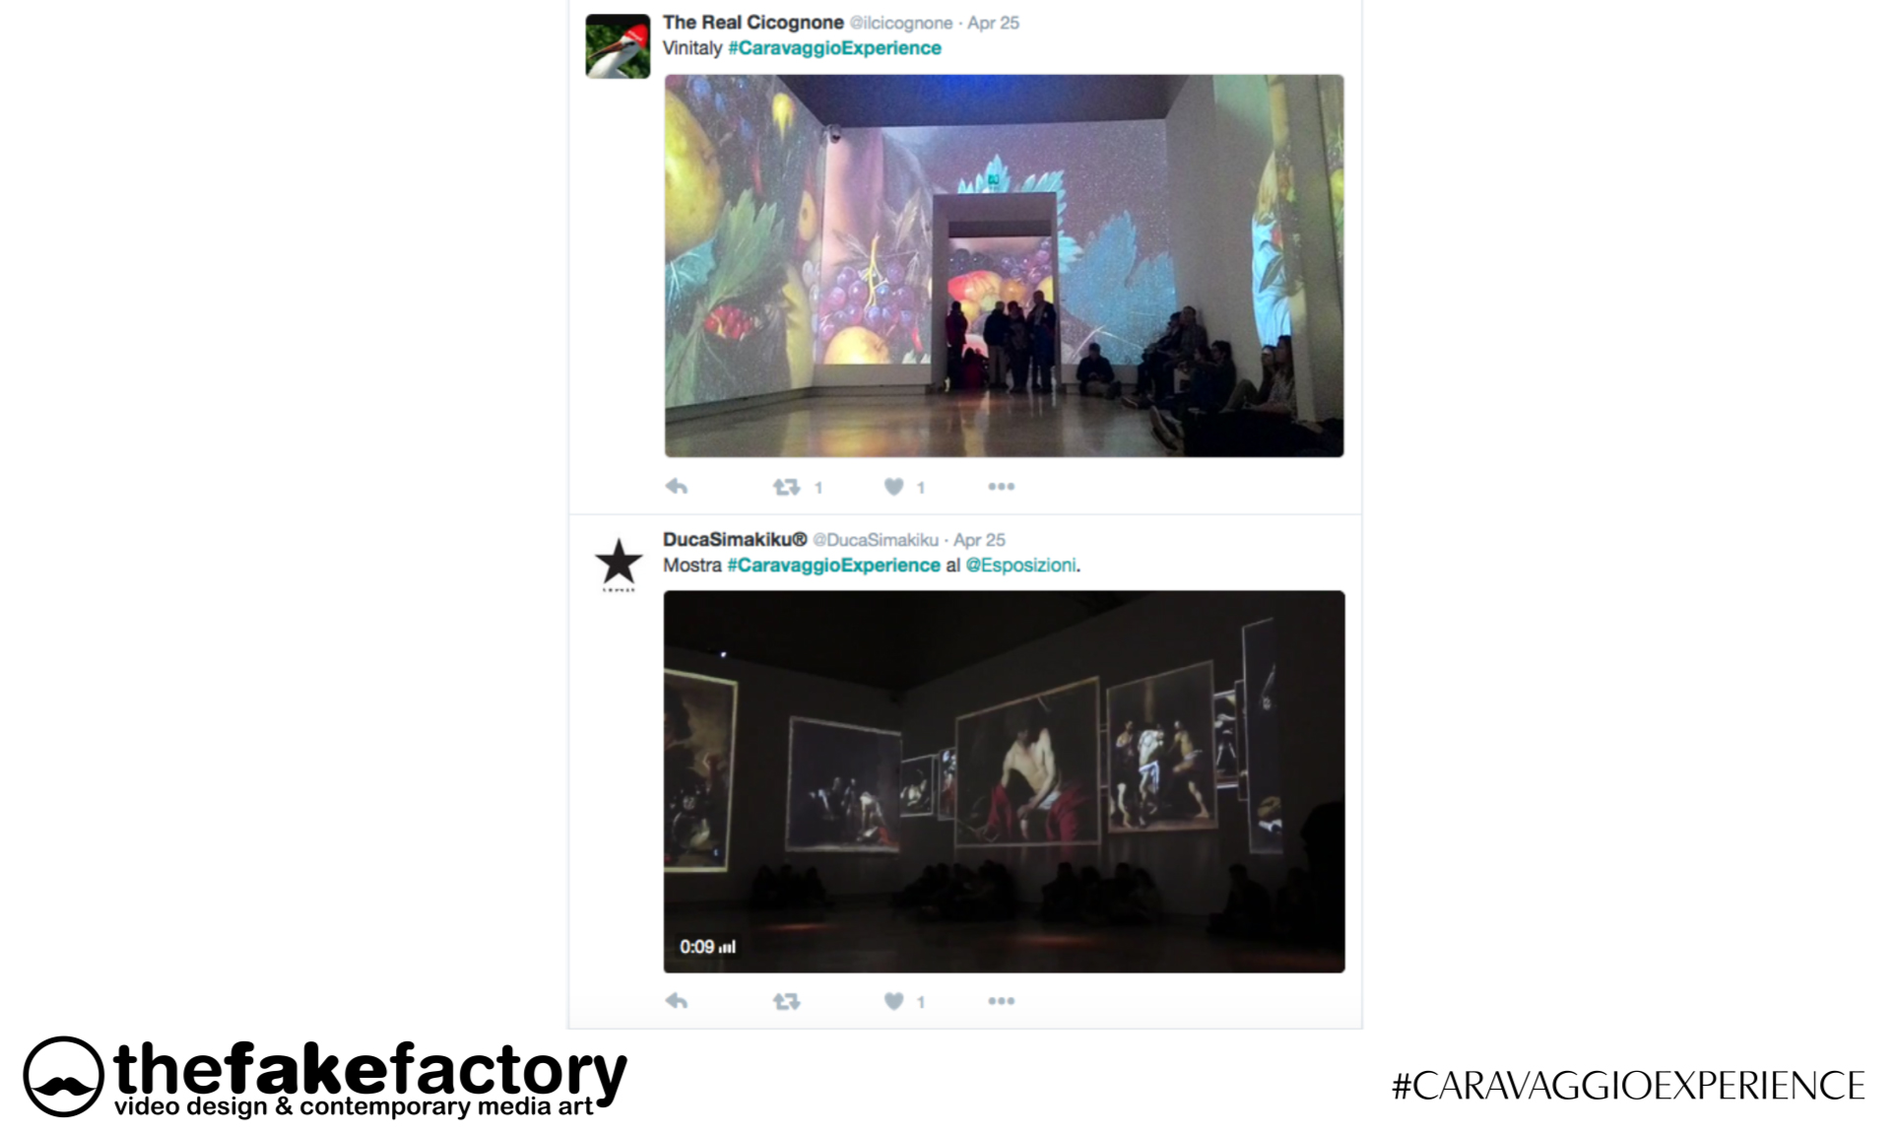Play the 0:09 Caravaggio paintings video

(x=1004, y=781)
